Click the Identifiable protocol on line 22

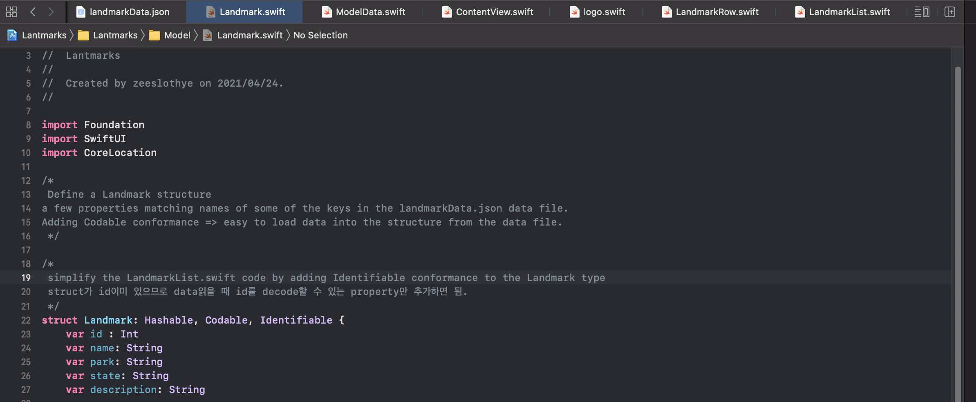(x=296, y=320)
